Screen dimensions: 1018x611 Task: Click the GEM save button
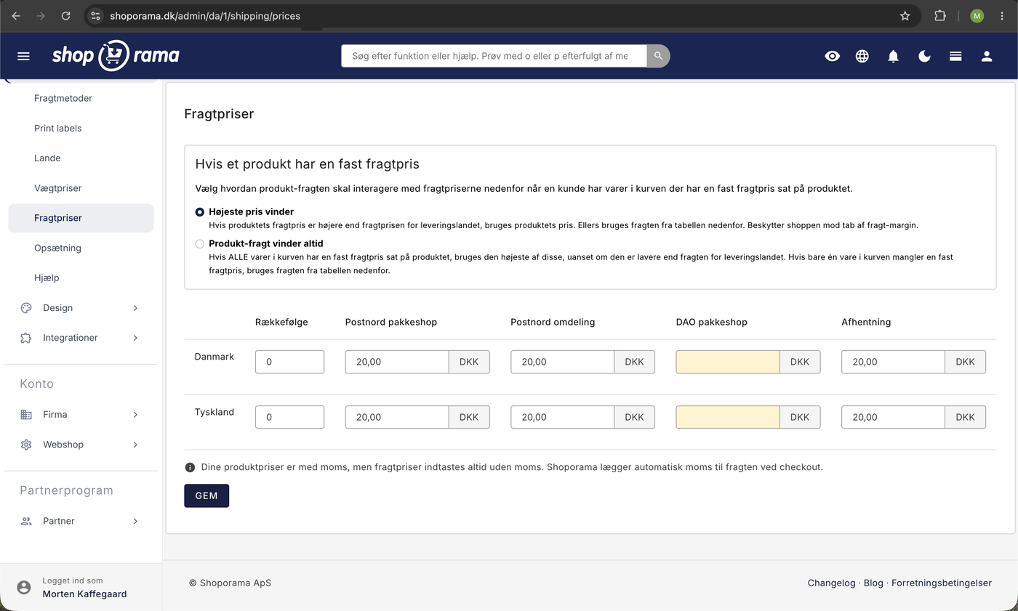[207, 495]
